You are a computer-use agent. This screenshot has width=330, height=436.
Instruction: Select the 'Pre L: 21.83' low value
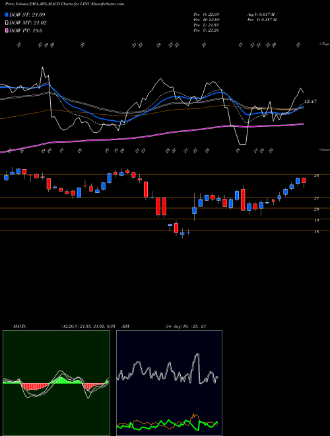(207, 25)
